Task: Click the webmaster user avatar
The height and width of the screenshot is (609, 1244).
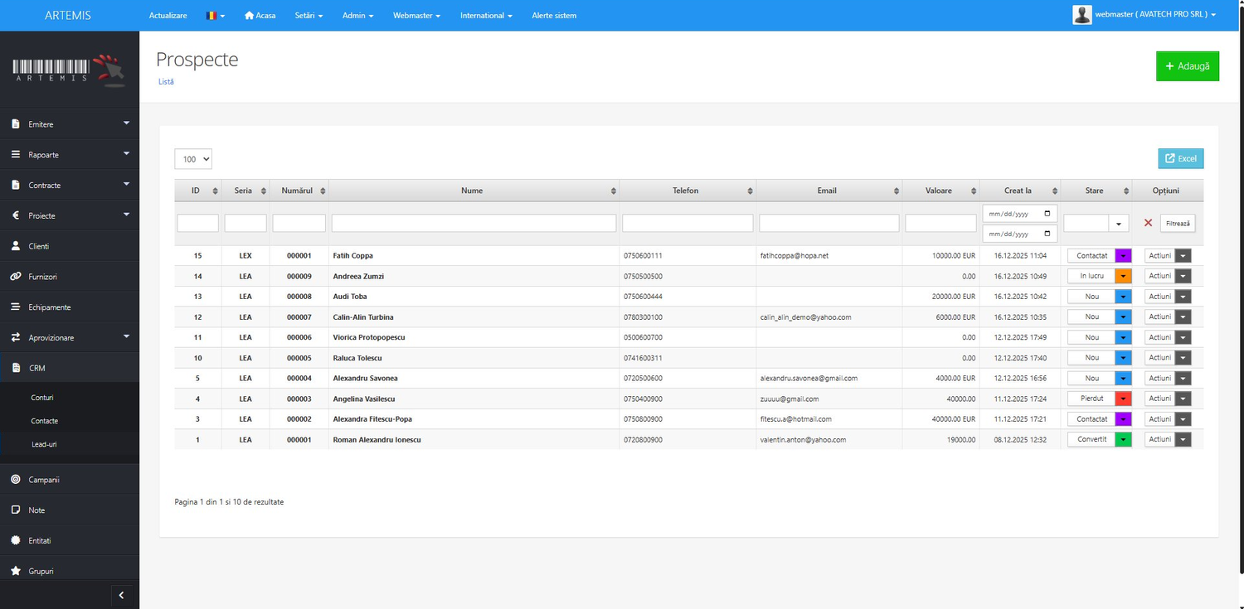Action: (x=1082, y=15)
